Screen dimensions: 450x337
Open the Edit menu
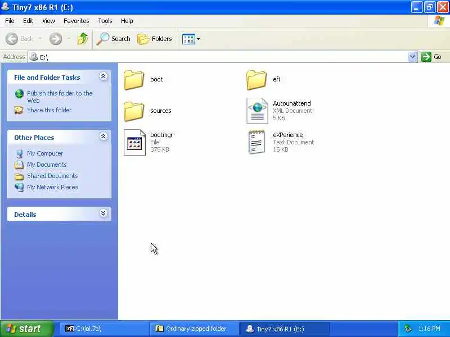[x=28, y=21]
